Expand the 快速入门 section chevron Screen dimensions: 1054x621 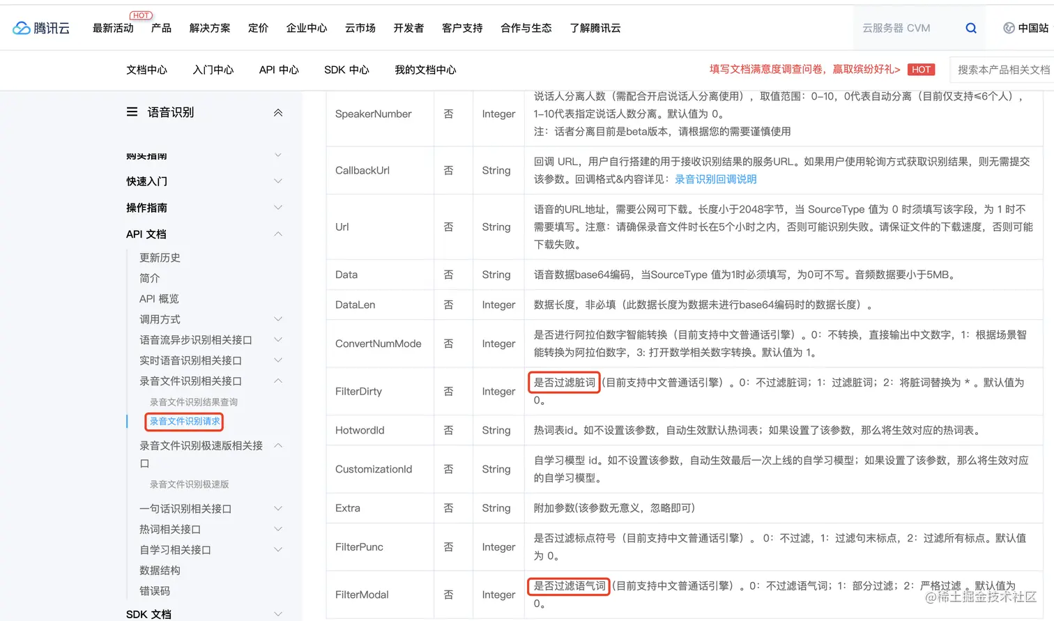point(278,181)
